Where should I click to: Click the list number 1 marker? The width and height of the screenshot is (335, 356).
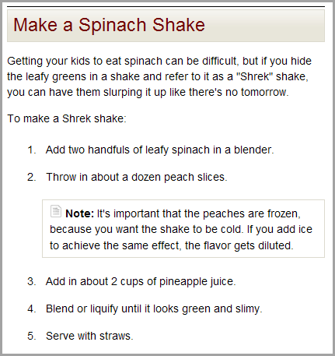(x=32, y=150)
